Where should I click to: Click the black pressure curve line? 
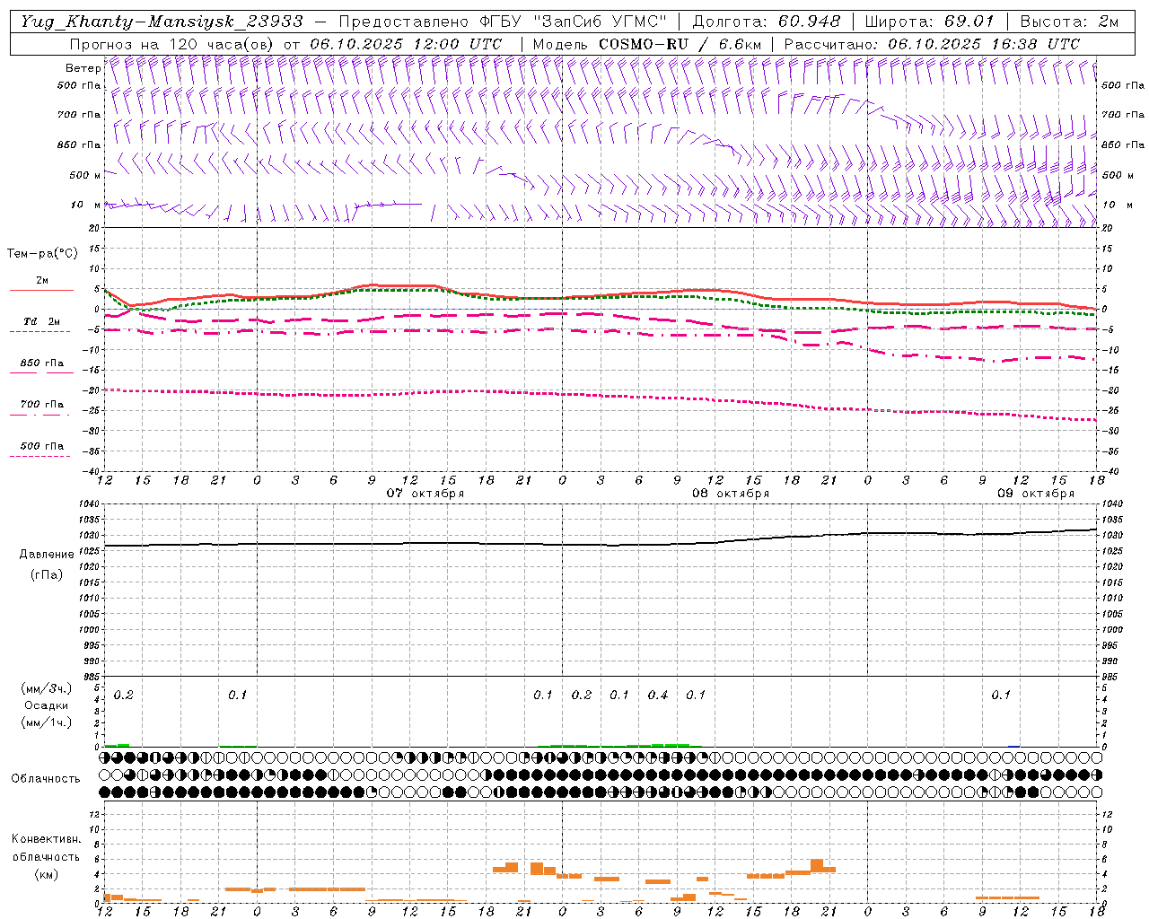[601, 544]
